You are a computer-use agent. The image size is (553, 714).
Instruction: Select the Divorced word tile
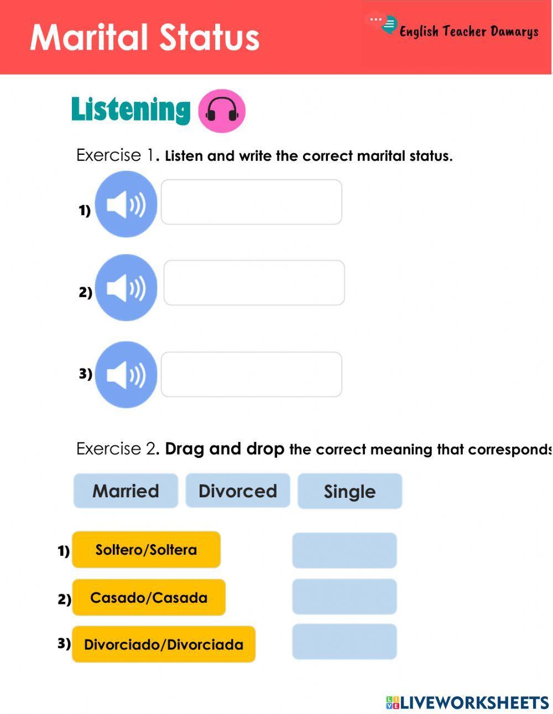pos(238,491)
